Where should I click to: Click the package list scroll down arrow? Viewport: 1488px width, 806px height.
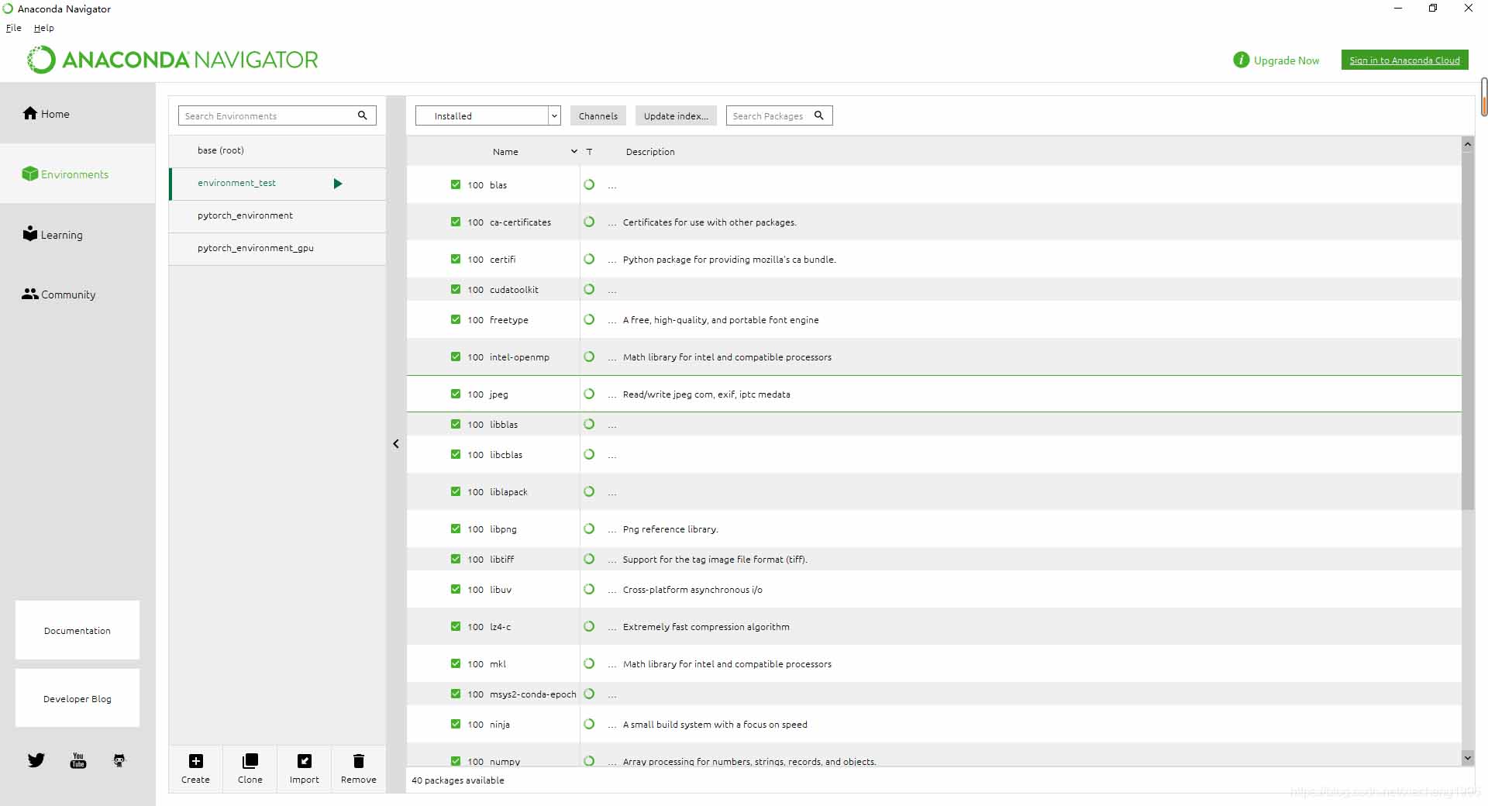click(1468, 757)
